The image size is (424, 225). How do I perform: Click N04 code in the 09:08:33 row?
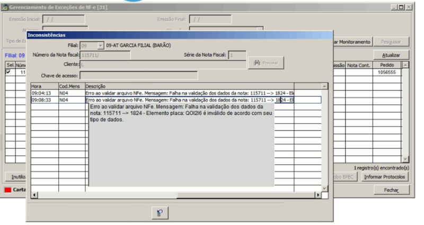[64, 100]
